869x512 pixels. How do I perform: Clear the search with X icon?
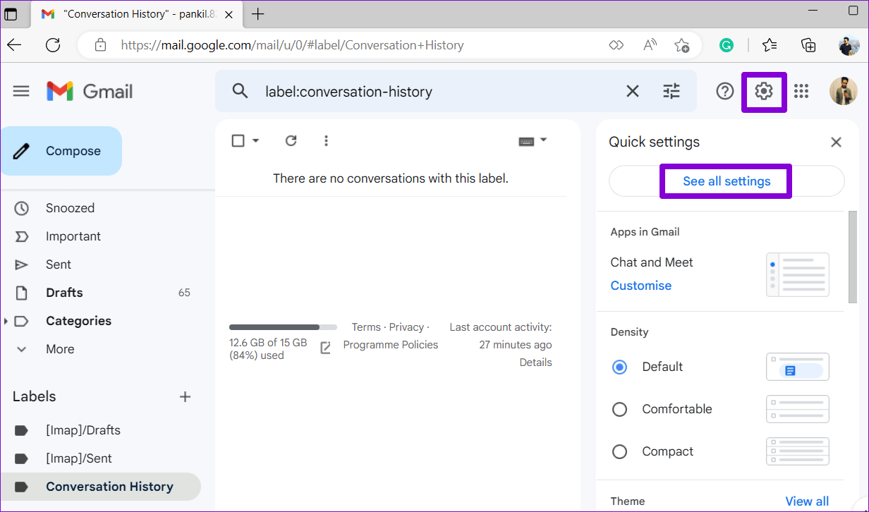click(633, 91)
